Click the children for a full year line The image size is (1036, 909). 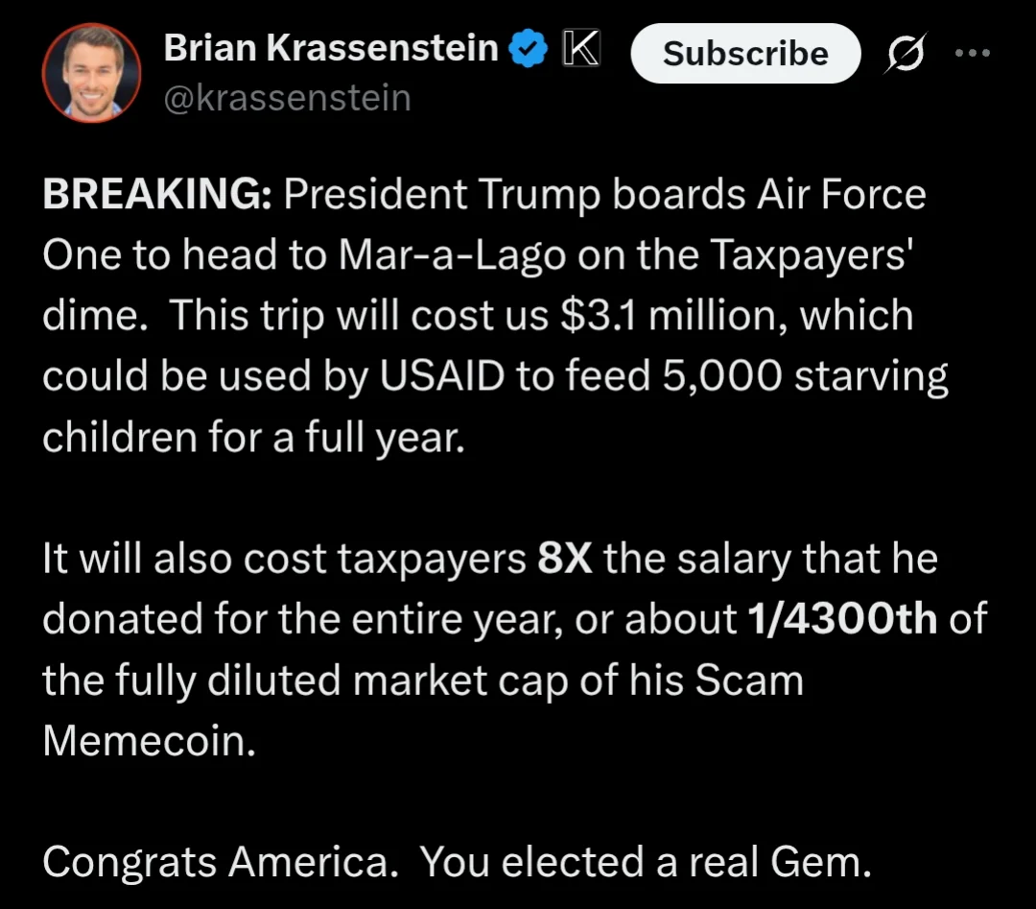[x=253, y=438]
